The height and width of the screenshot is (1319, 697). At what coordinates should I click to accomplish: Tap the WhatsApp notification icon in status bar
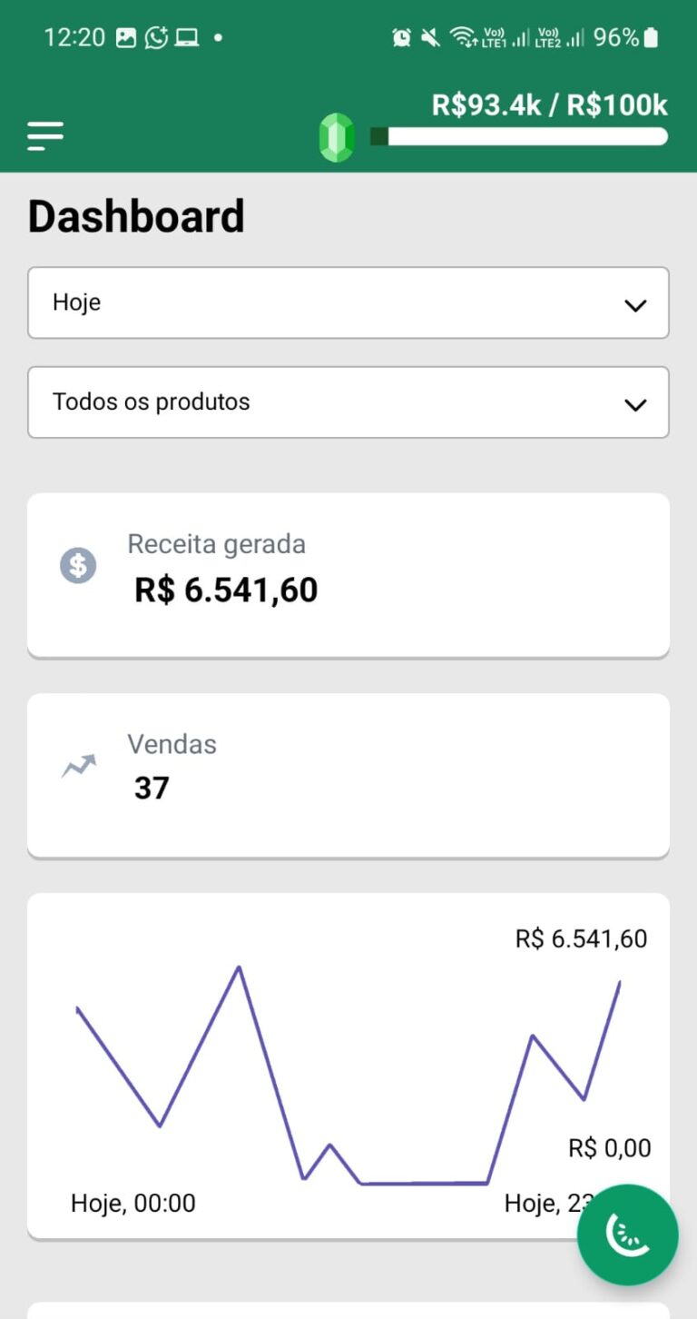156,38
